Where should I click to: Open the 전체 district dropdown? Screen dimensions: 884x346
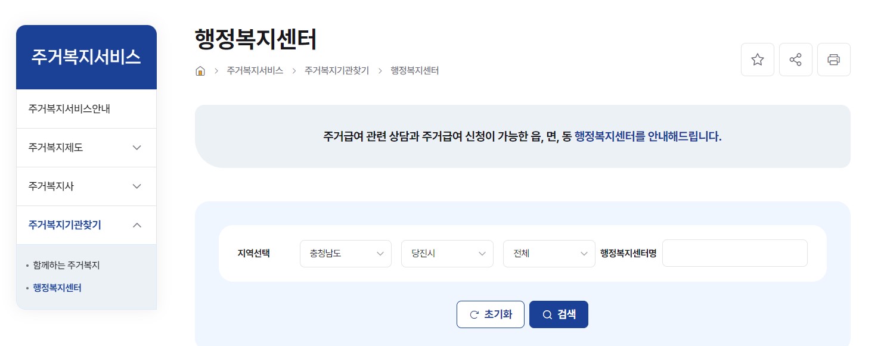point(548,253)
